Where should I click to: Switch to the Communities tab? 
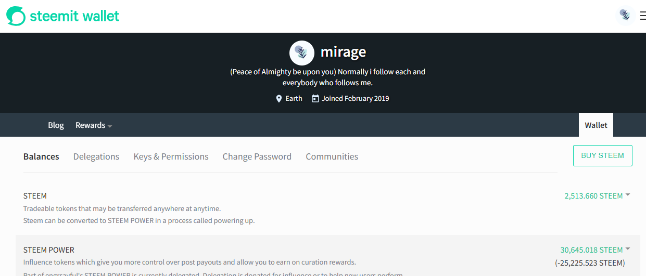332,156
